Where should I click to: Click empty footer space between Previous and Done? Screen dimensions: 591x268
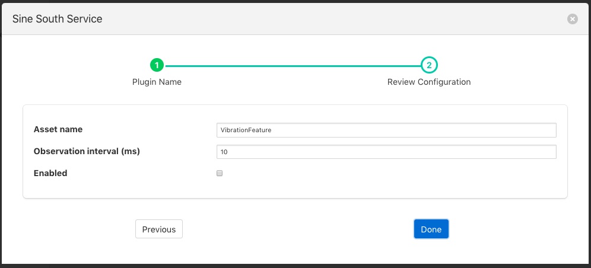pos(297,229)
